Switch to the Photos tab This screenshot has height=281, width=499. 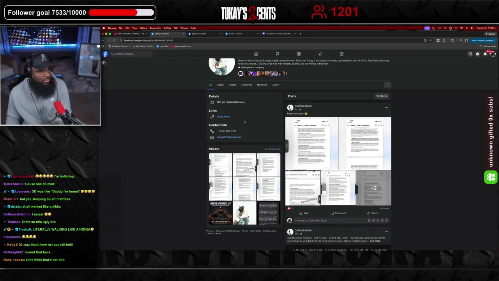232,85
